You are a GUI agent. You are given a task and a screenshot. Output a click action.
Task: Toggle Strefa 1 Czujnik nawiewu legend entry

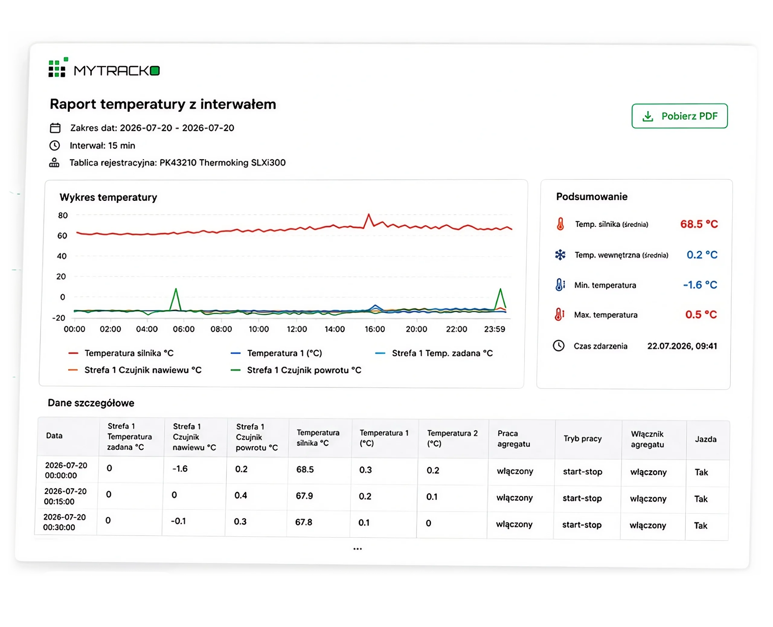[x=135, y=370]
